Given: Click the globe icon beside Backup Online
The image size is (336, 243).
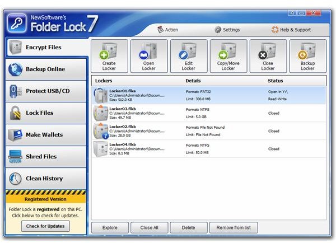Looking at the screenshot, I should point(16,69).
